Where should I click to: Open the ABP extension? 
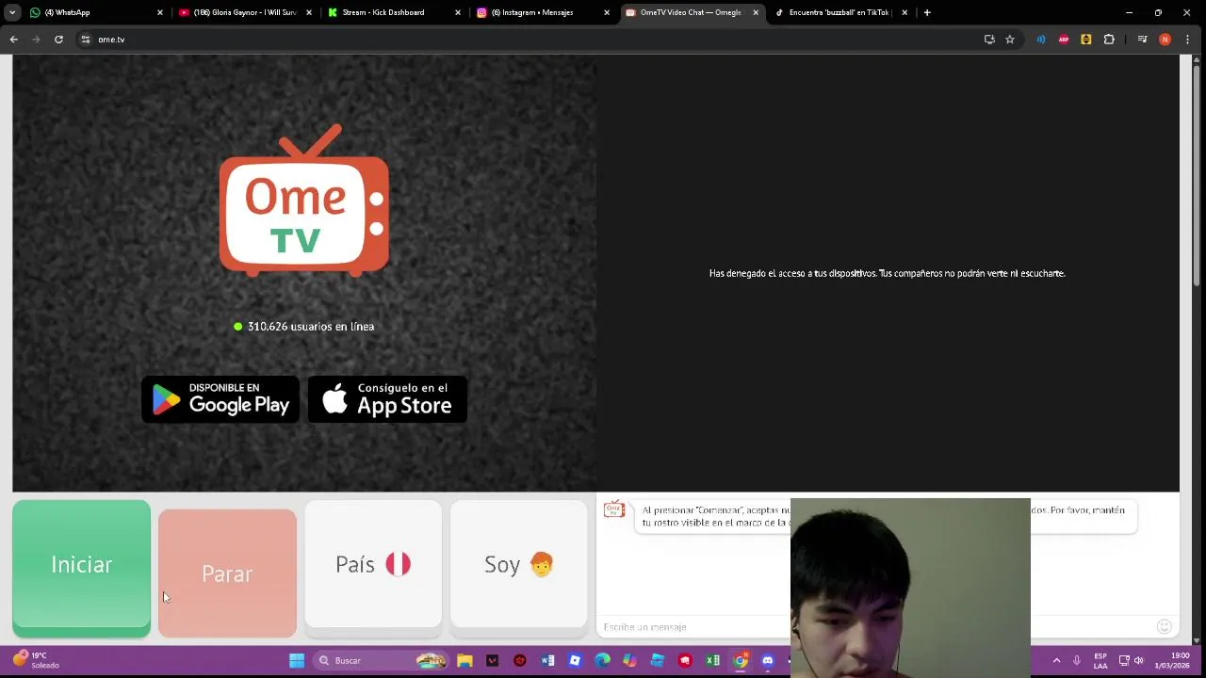click(1064, 40)
